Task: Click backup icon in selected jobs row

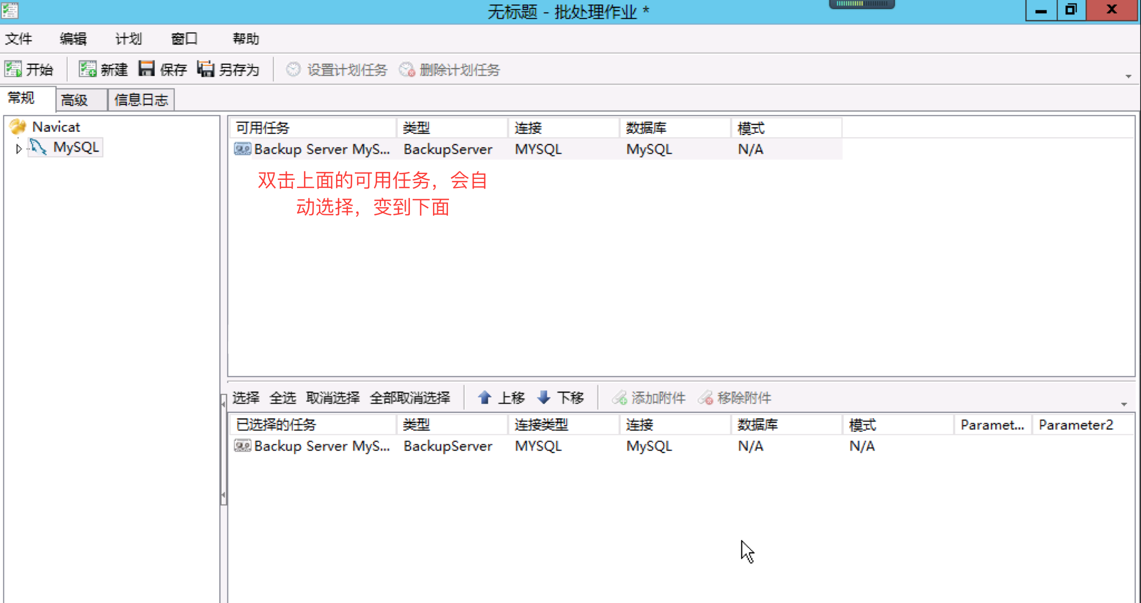Action: click(242, 446)
